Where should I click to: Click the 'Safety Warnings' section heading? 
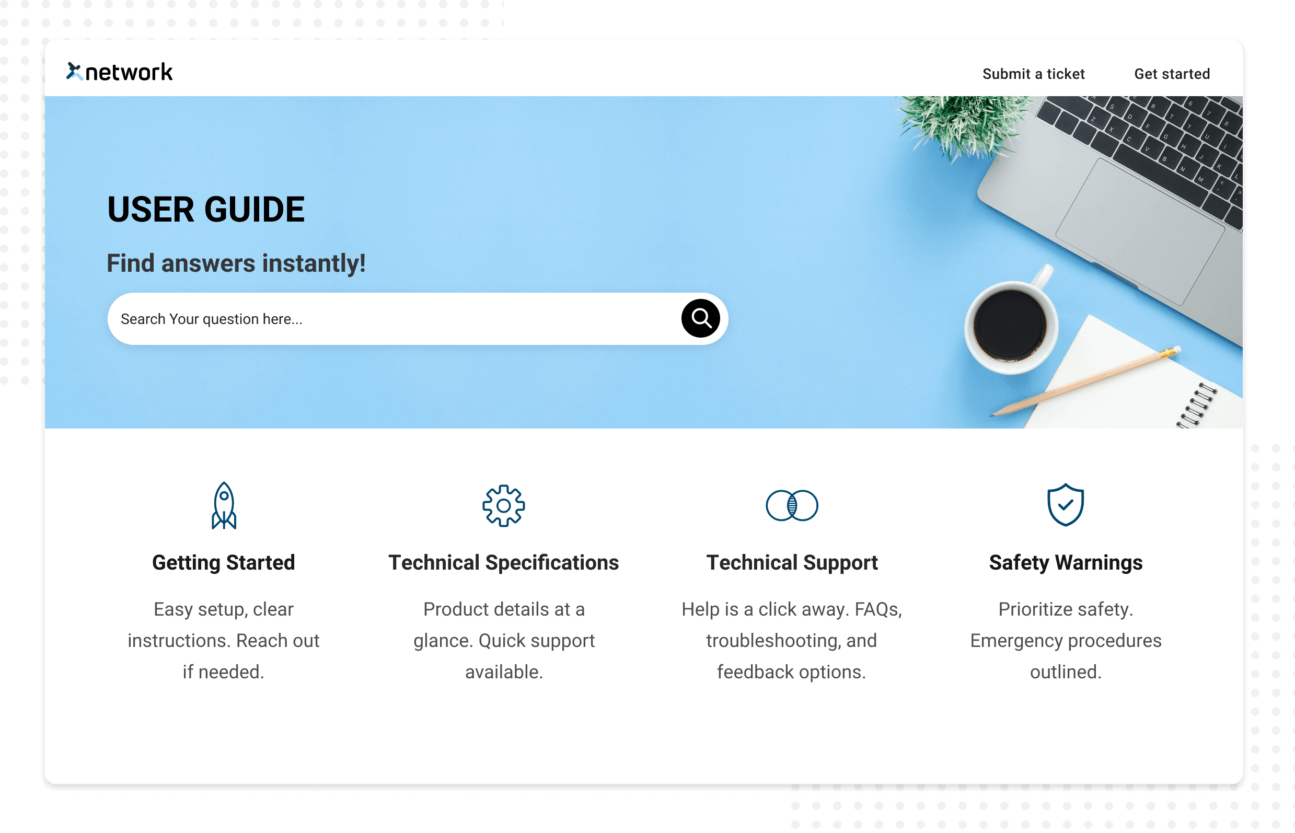pos(1065,563)
